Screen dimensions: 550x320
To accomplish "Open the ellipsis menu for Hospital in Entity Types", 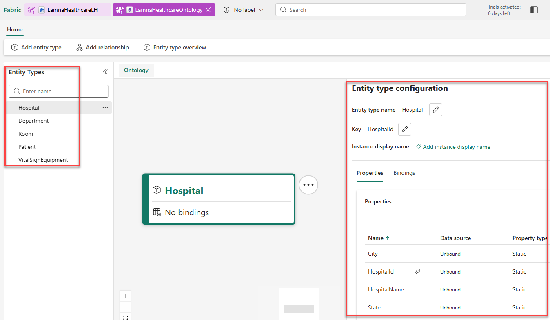I will click(105, 107).
